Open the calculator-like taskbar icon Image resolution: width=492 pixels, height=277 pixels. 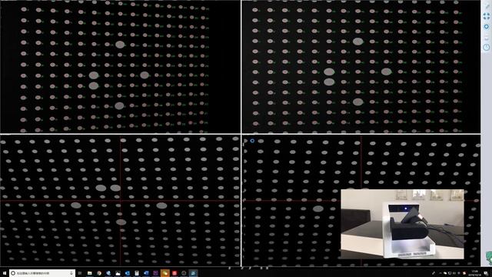pos(137,273)
